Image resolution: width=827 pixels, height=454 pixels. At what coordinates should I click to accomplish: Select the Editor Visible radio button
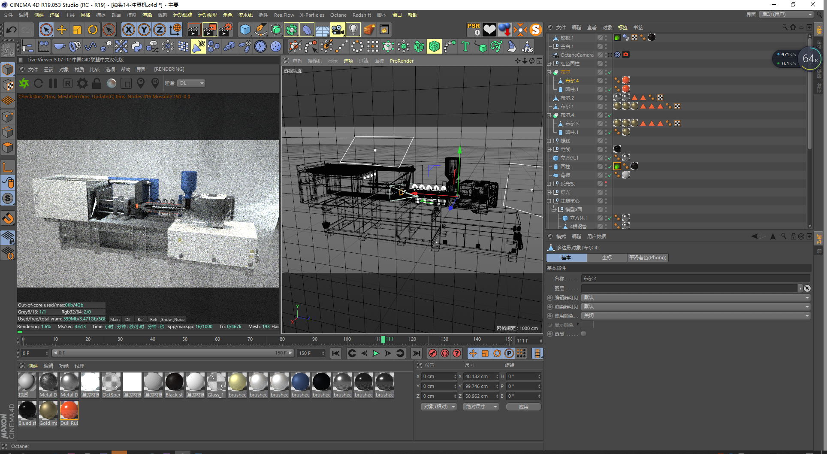[550, 297]
